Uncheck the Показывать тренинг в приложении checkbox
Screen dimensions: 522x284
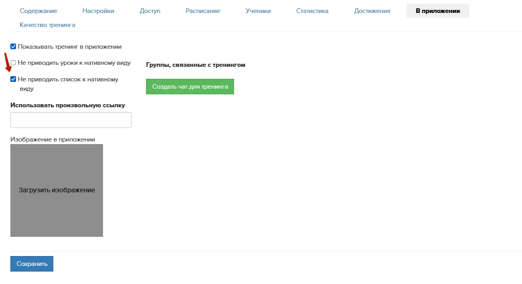point(13,47)
